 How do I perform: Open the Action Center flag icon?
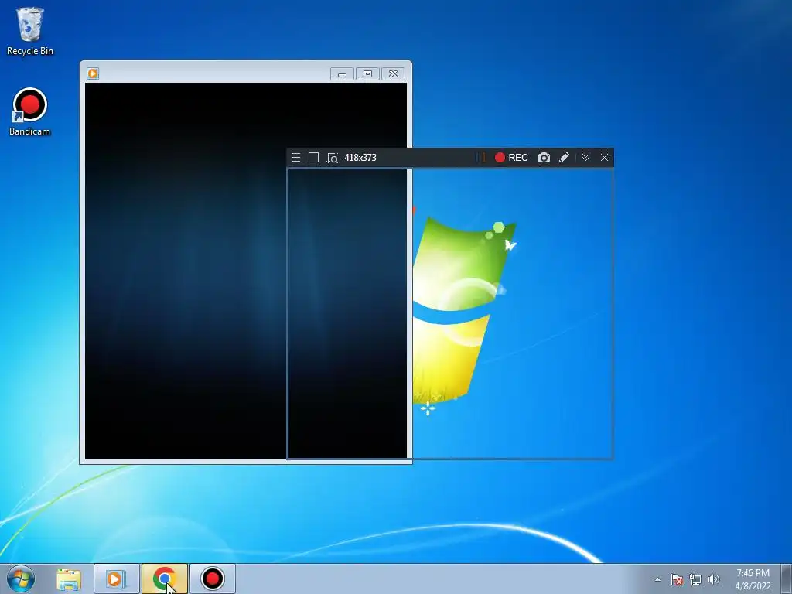point(677,579)
